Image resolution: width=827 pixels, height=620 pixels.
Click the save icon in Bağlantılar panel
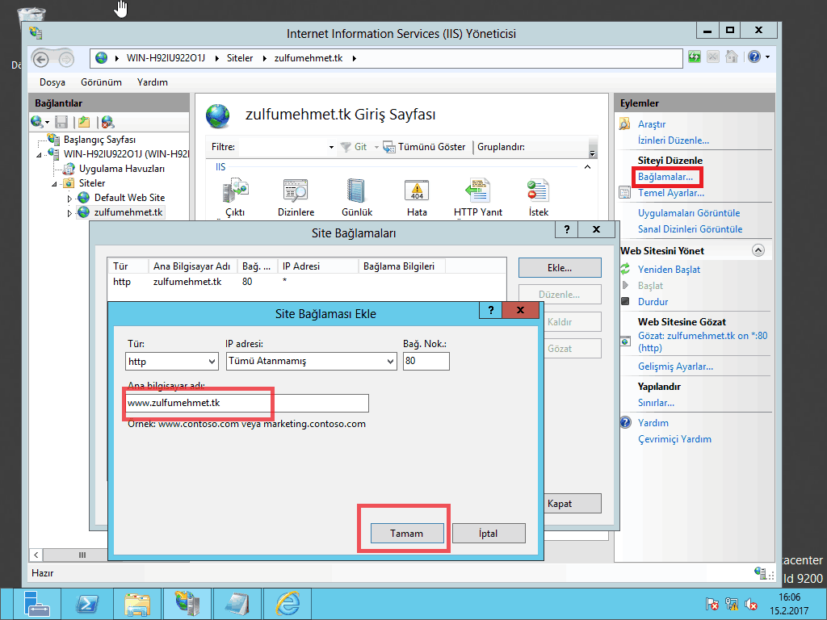coord(61,123)
